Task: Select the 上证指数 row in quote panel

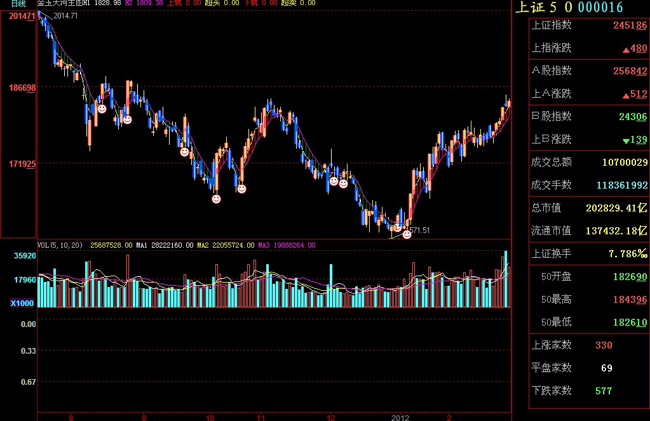Action: (588, 25)
